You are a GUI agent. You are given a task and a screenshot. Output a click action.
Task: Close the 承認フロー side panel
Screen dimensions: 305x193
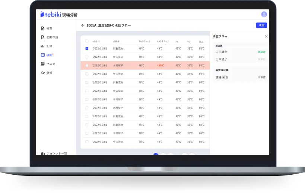point(266,36)
